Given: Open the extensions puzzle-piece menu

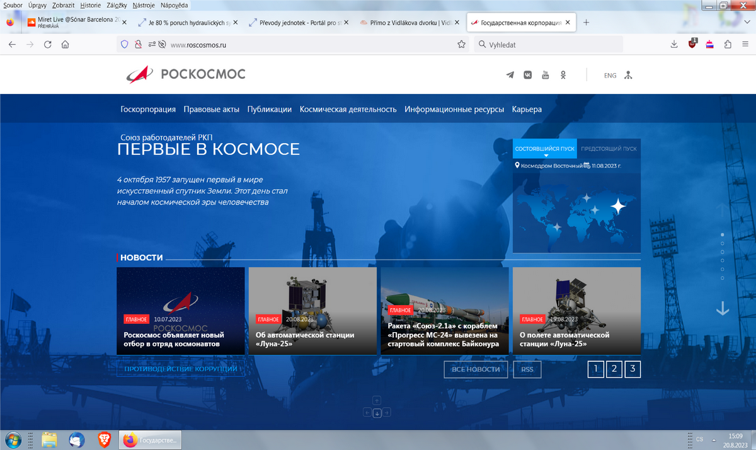Looking at the screenshot, I should click(728, 45).
